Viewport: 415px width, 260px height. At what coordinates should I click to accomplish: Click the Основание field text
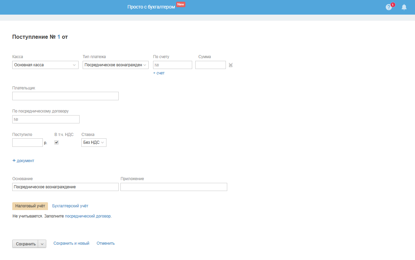pos(65,187)
